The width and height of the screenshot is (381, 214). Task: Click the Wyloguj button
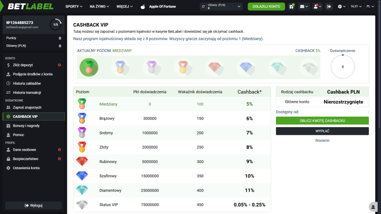click(33, 205)
